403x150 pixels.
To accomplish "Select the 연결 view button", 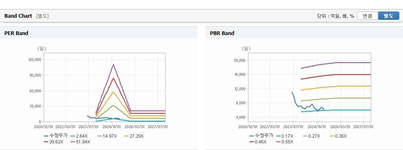I will tap(368, 16).
